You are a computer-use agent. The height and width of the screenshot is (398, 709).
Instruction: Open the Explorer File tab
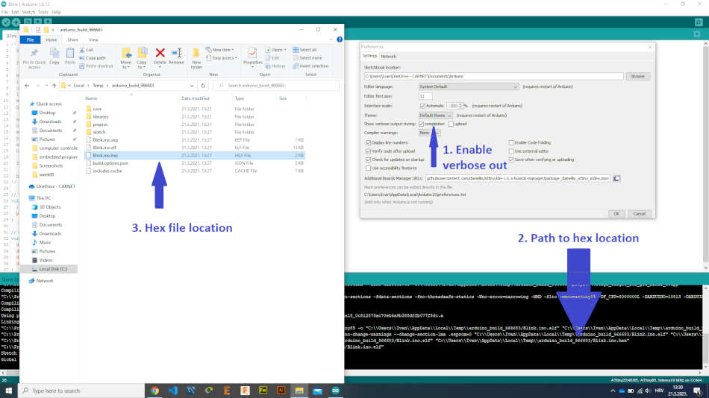click(31, 40)
